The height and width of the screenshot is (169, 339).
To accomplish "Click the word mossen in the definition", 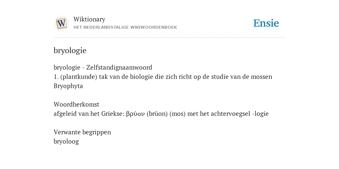I will 262,77.
